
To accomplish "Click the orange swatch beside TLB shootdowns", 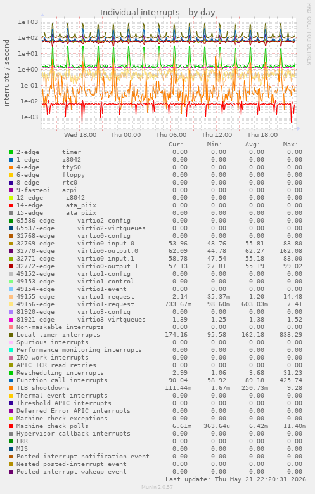I will (x=11, y=388).
